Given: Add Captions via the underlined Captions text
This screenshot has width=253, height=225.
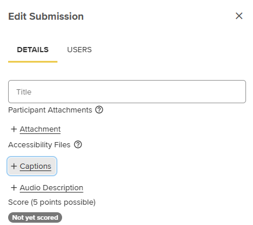Looking at the screenshot, I should coord(35,166).
